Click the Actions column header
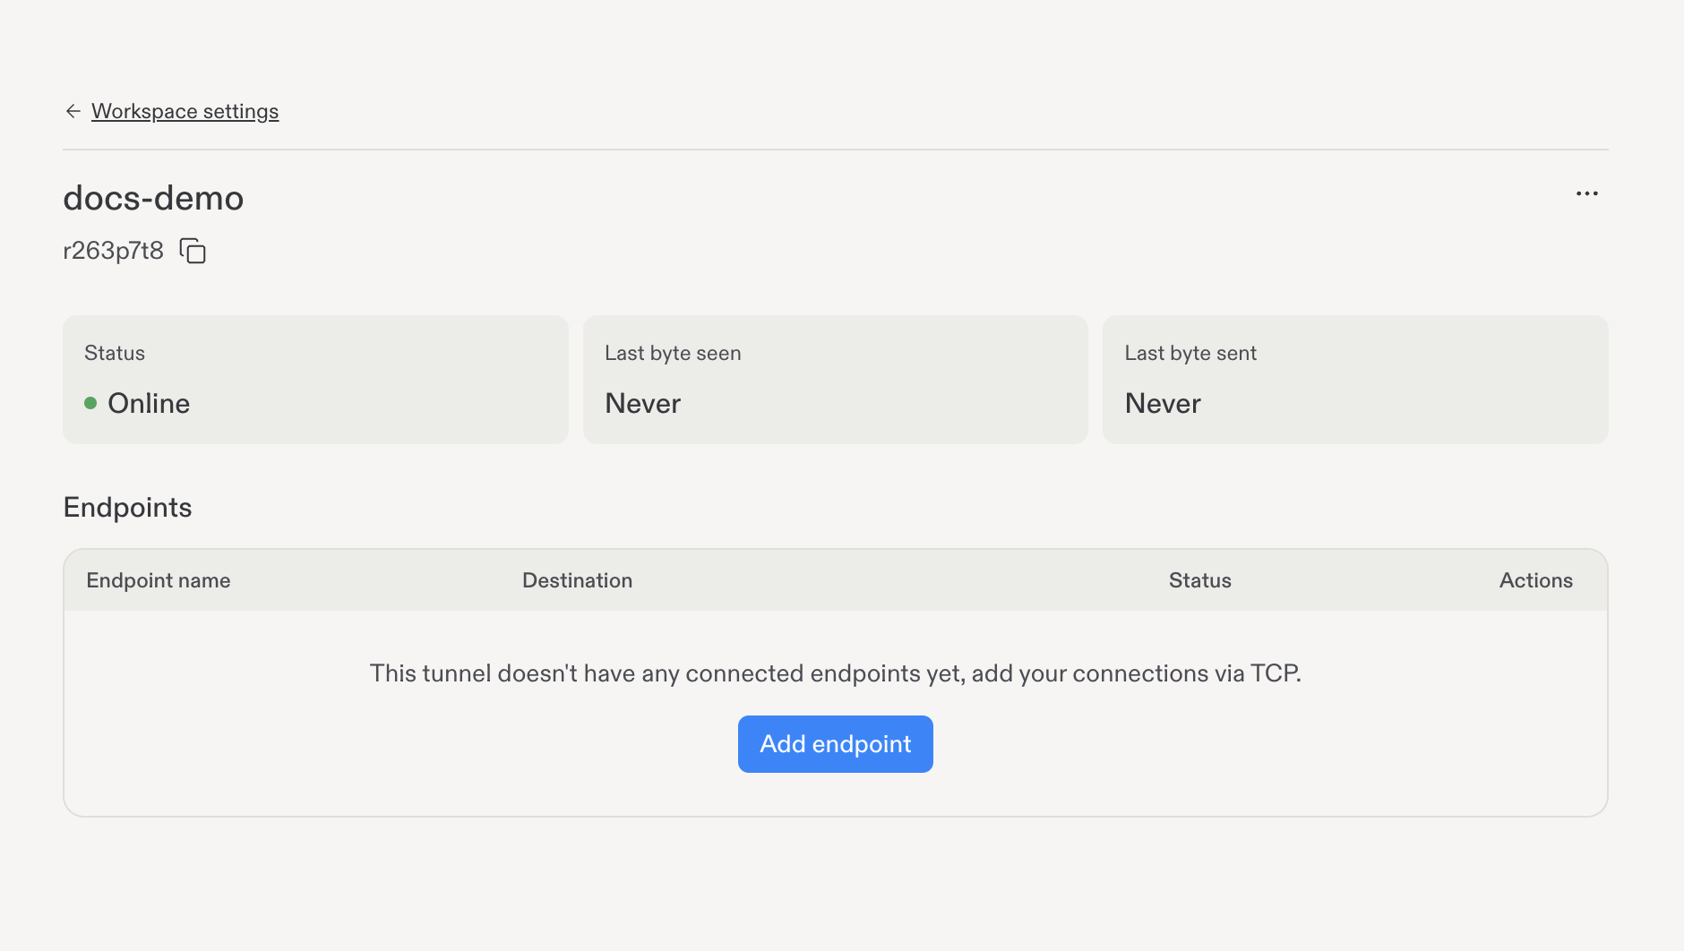This screenshot has width=1684, height=951. pos(1536,580)
